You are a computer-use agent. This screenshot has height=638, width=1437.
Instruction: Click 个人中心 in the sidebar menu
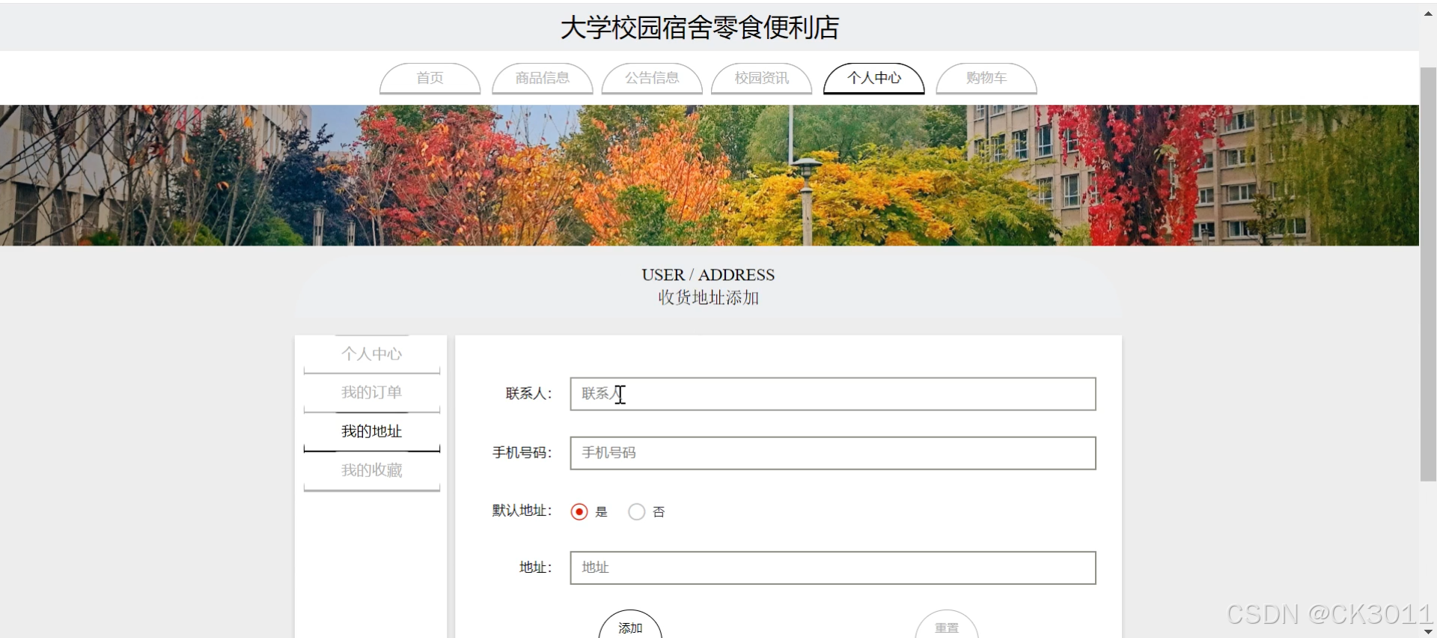click(372, 354)
